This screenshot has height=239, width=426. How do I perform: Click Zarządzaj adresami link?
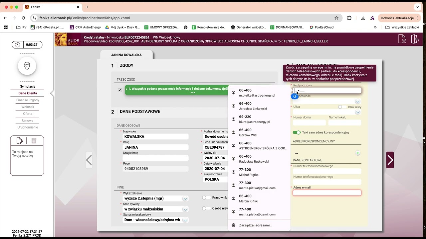[256, 225]
